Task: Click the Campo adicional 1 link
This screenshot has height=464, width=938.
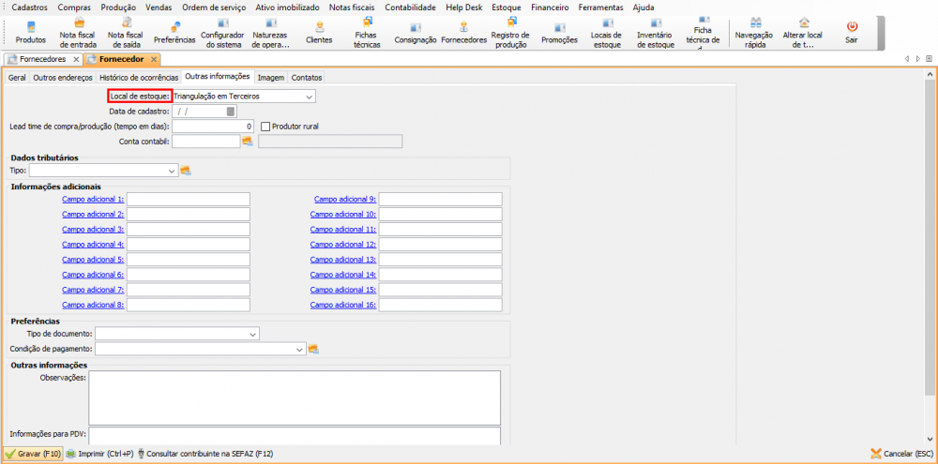Action: 93,199
